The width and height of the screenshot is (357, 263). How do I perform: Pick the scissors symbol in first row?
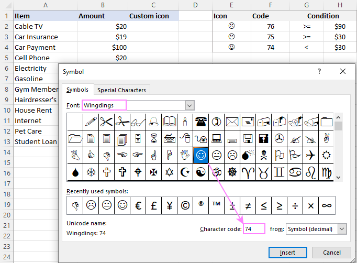click(106, 122)
